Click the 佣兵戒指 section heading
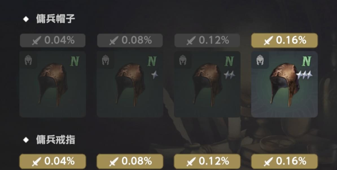The height and width of the screenshot is (170, 337). [x=55, y=140]
